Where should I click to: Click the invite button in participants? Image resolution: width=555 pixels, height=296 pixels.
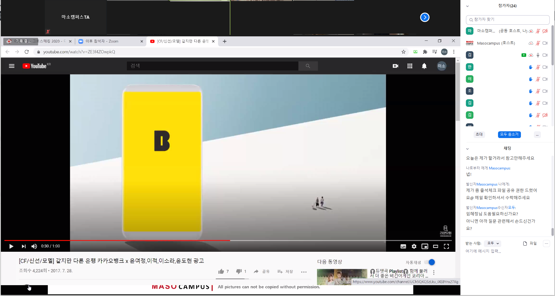pyautogui.click(x=479, y=135)
